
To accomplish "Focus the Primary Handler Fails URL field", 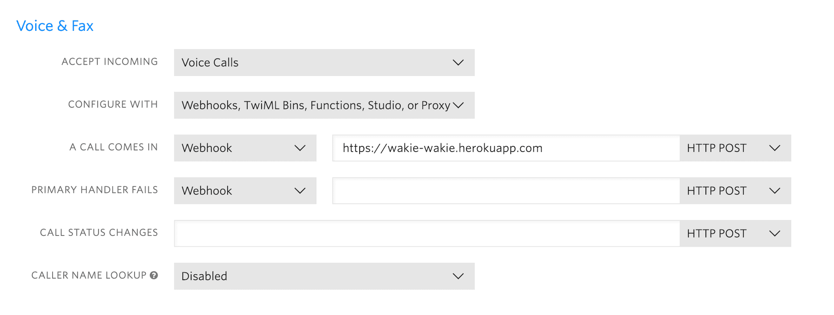I will pyautogui.click(x=506, y=191).
